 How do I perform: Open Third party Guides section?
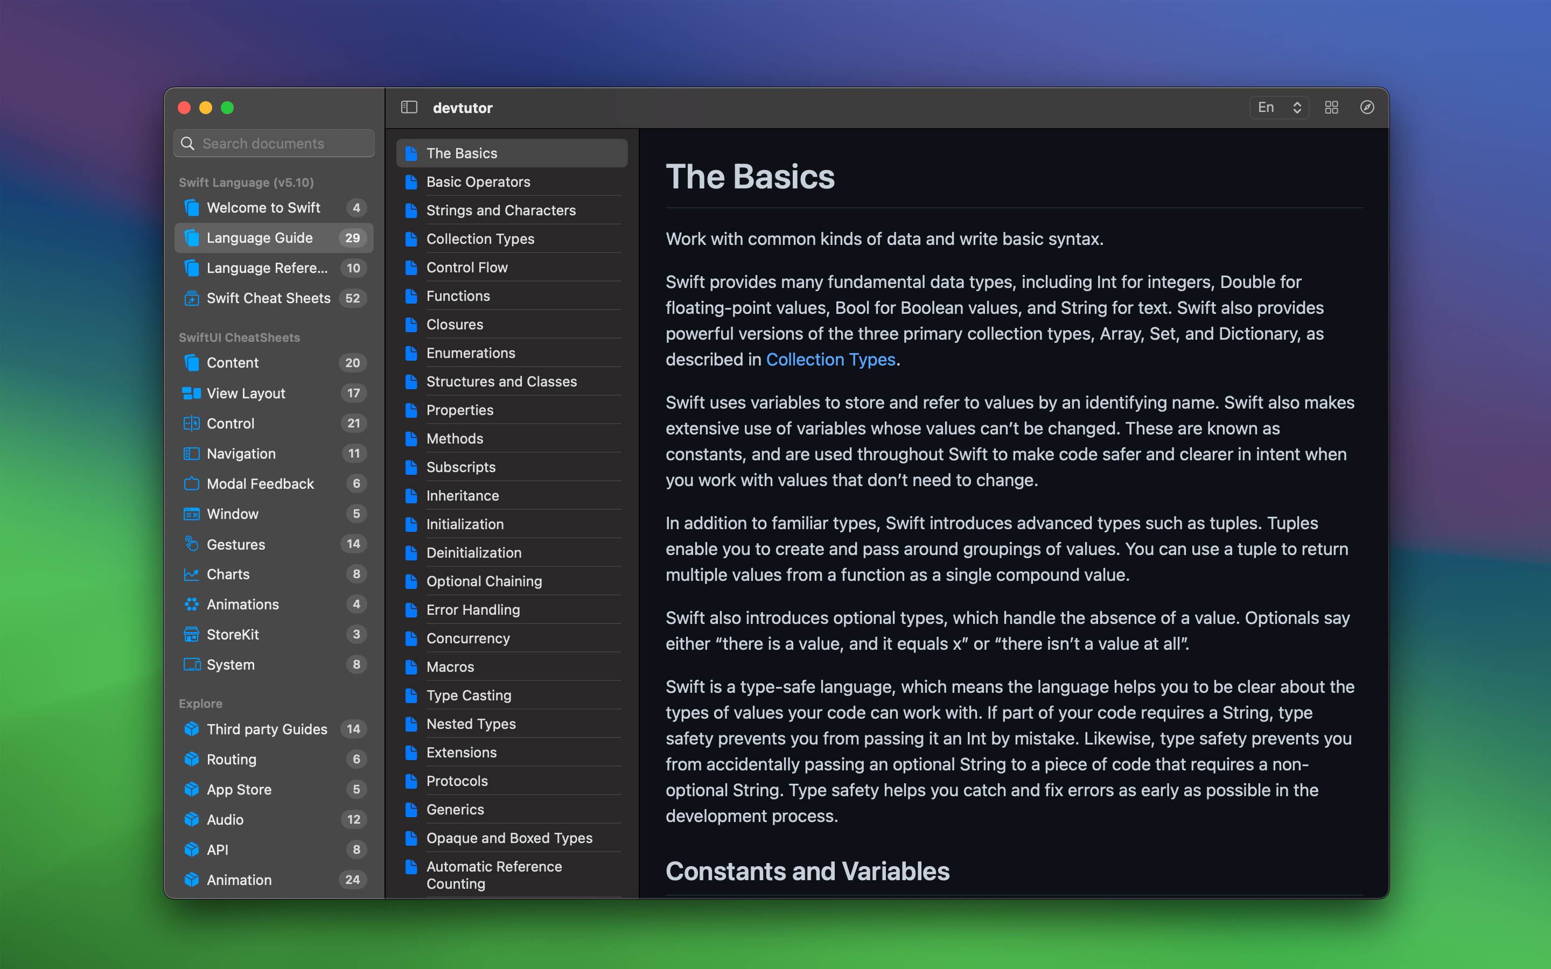pyautogui.click(x=267, y=729)
